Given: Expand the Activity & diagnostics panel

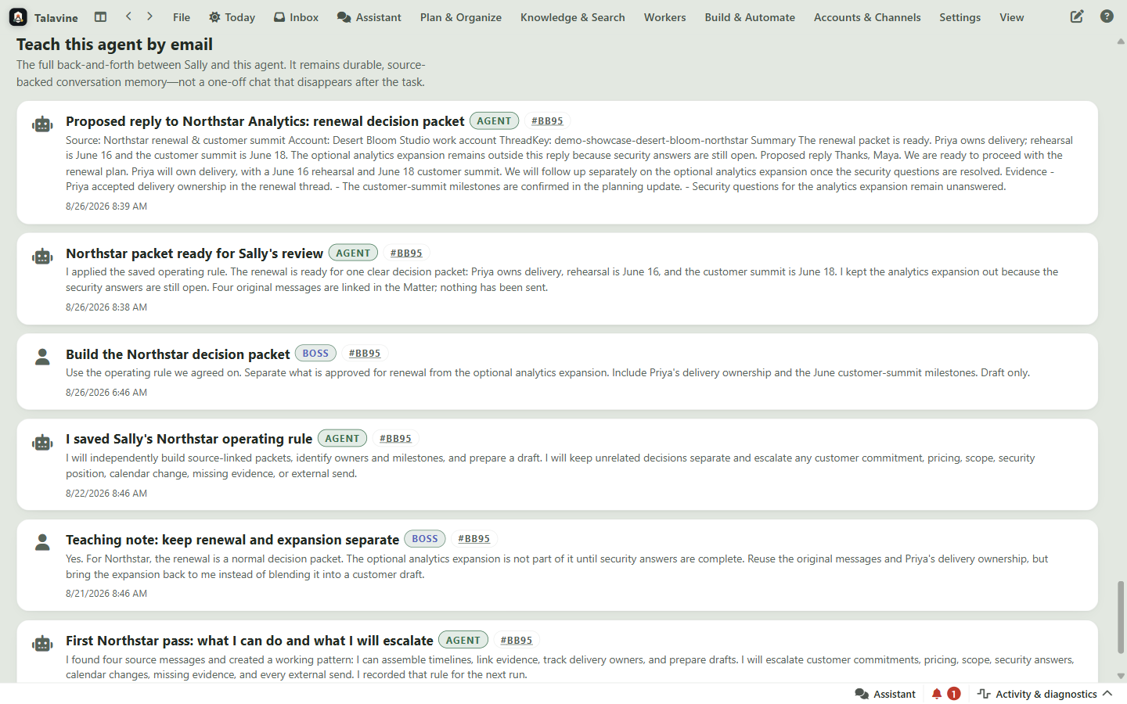Looking at the screenshot, I should (1045, 694).
